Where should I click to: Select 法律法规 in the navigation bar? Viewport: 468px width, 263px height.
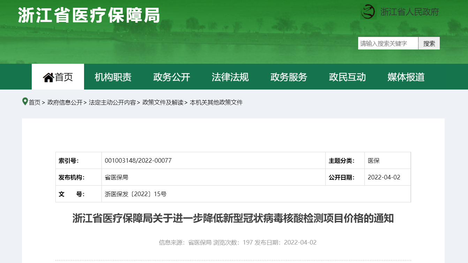[x=230, y=77]
